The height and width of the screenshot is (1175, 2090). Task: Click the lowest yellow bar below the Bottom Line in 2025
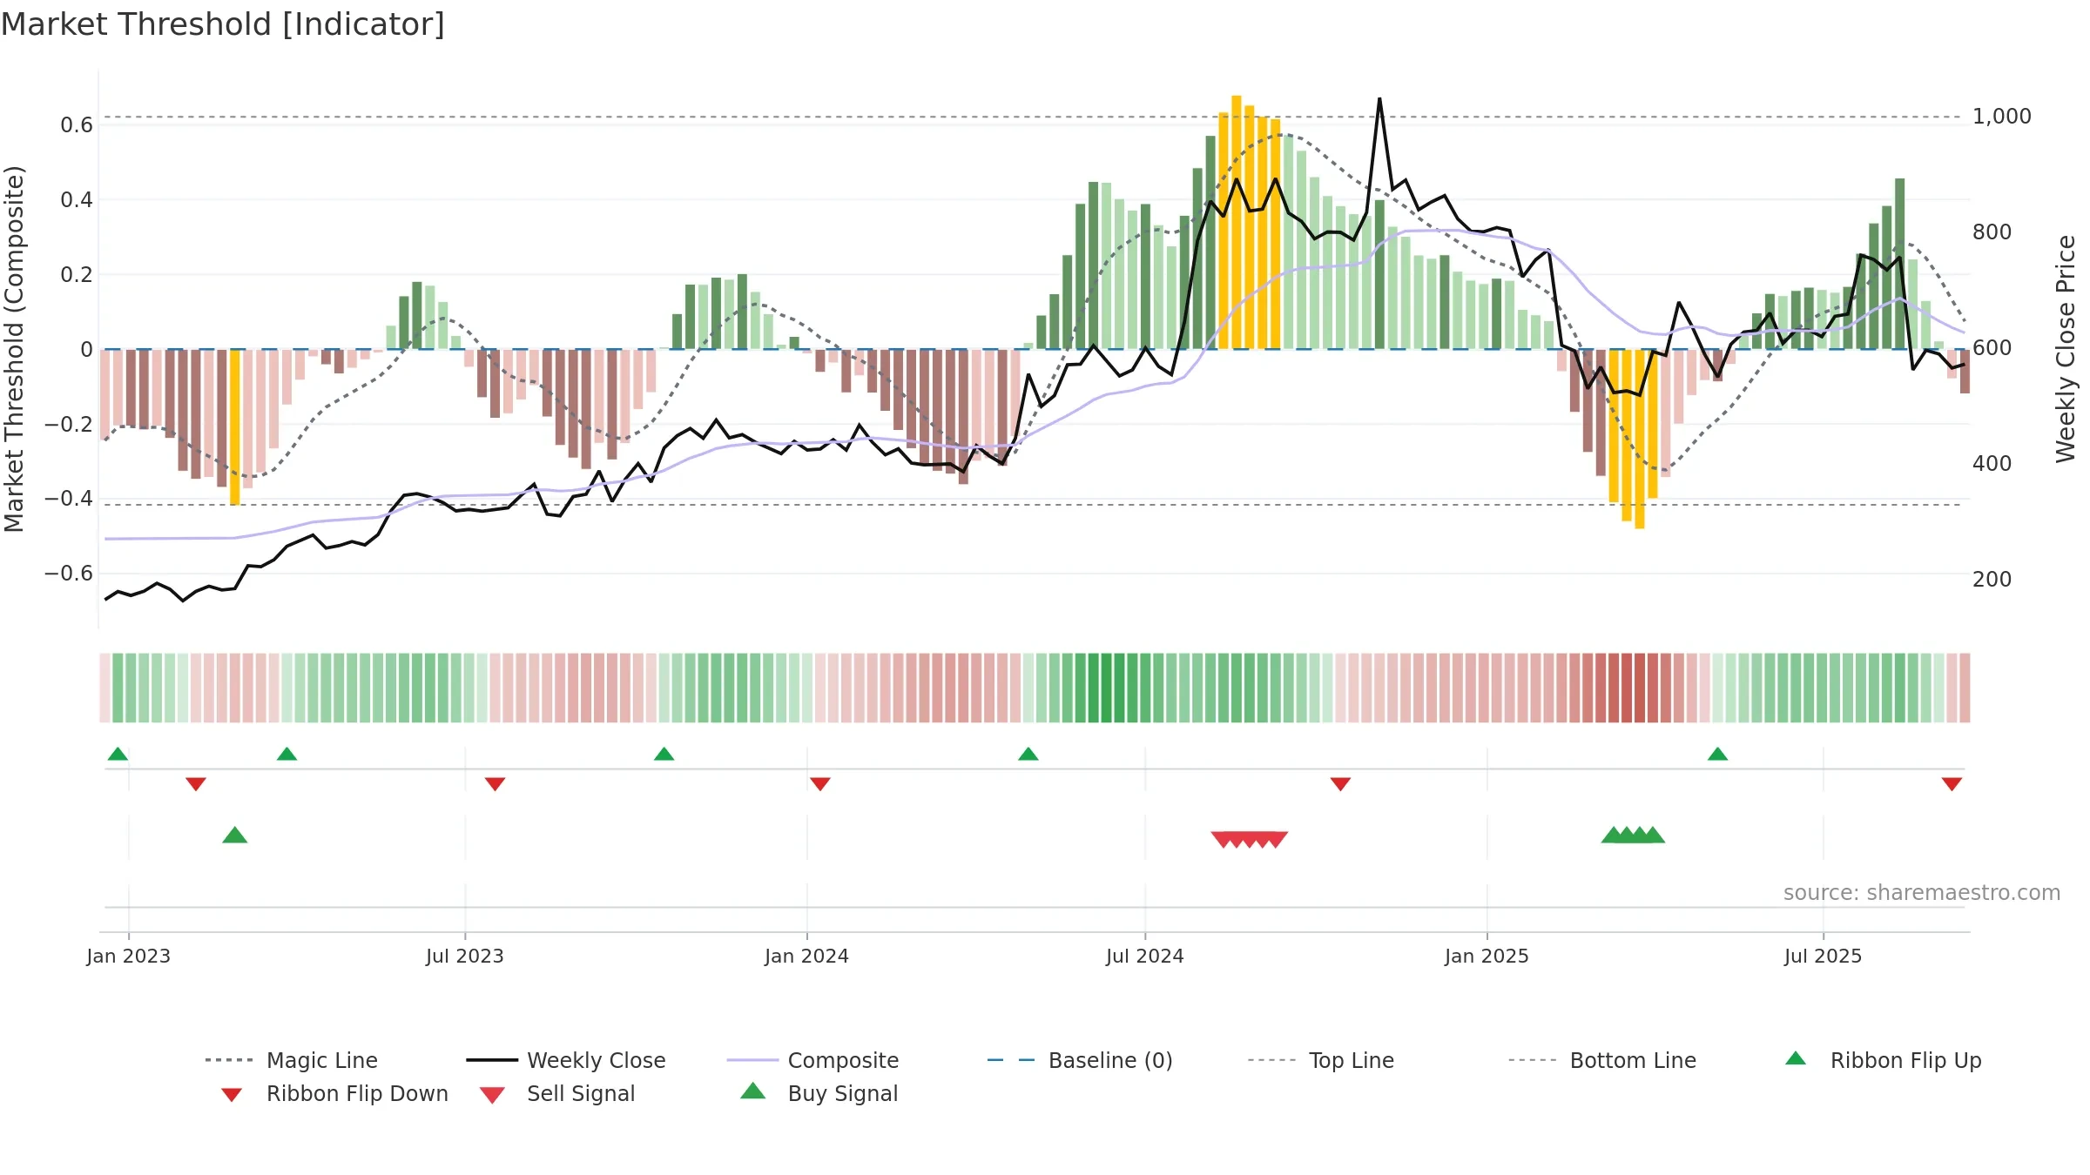point(1639,439)
